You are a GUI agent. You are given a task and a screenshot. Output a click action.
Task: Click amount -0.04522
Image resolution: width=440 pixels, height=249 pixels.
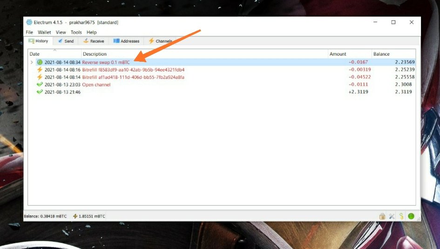pos(359,77)
